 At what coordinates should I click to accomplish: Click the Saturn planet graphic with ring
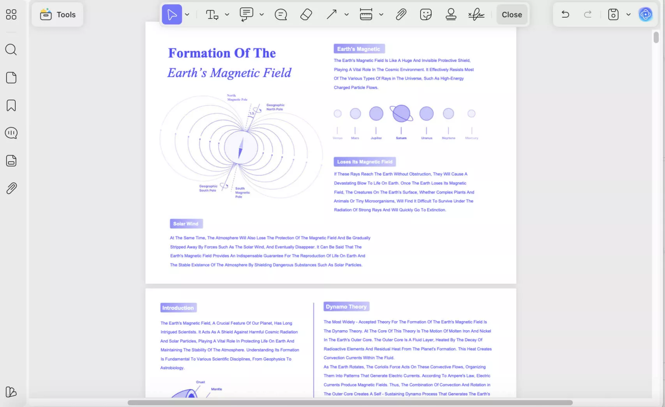pyautogui.click(x=401, y=113)
